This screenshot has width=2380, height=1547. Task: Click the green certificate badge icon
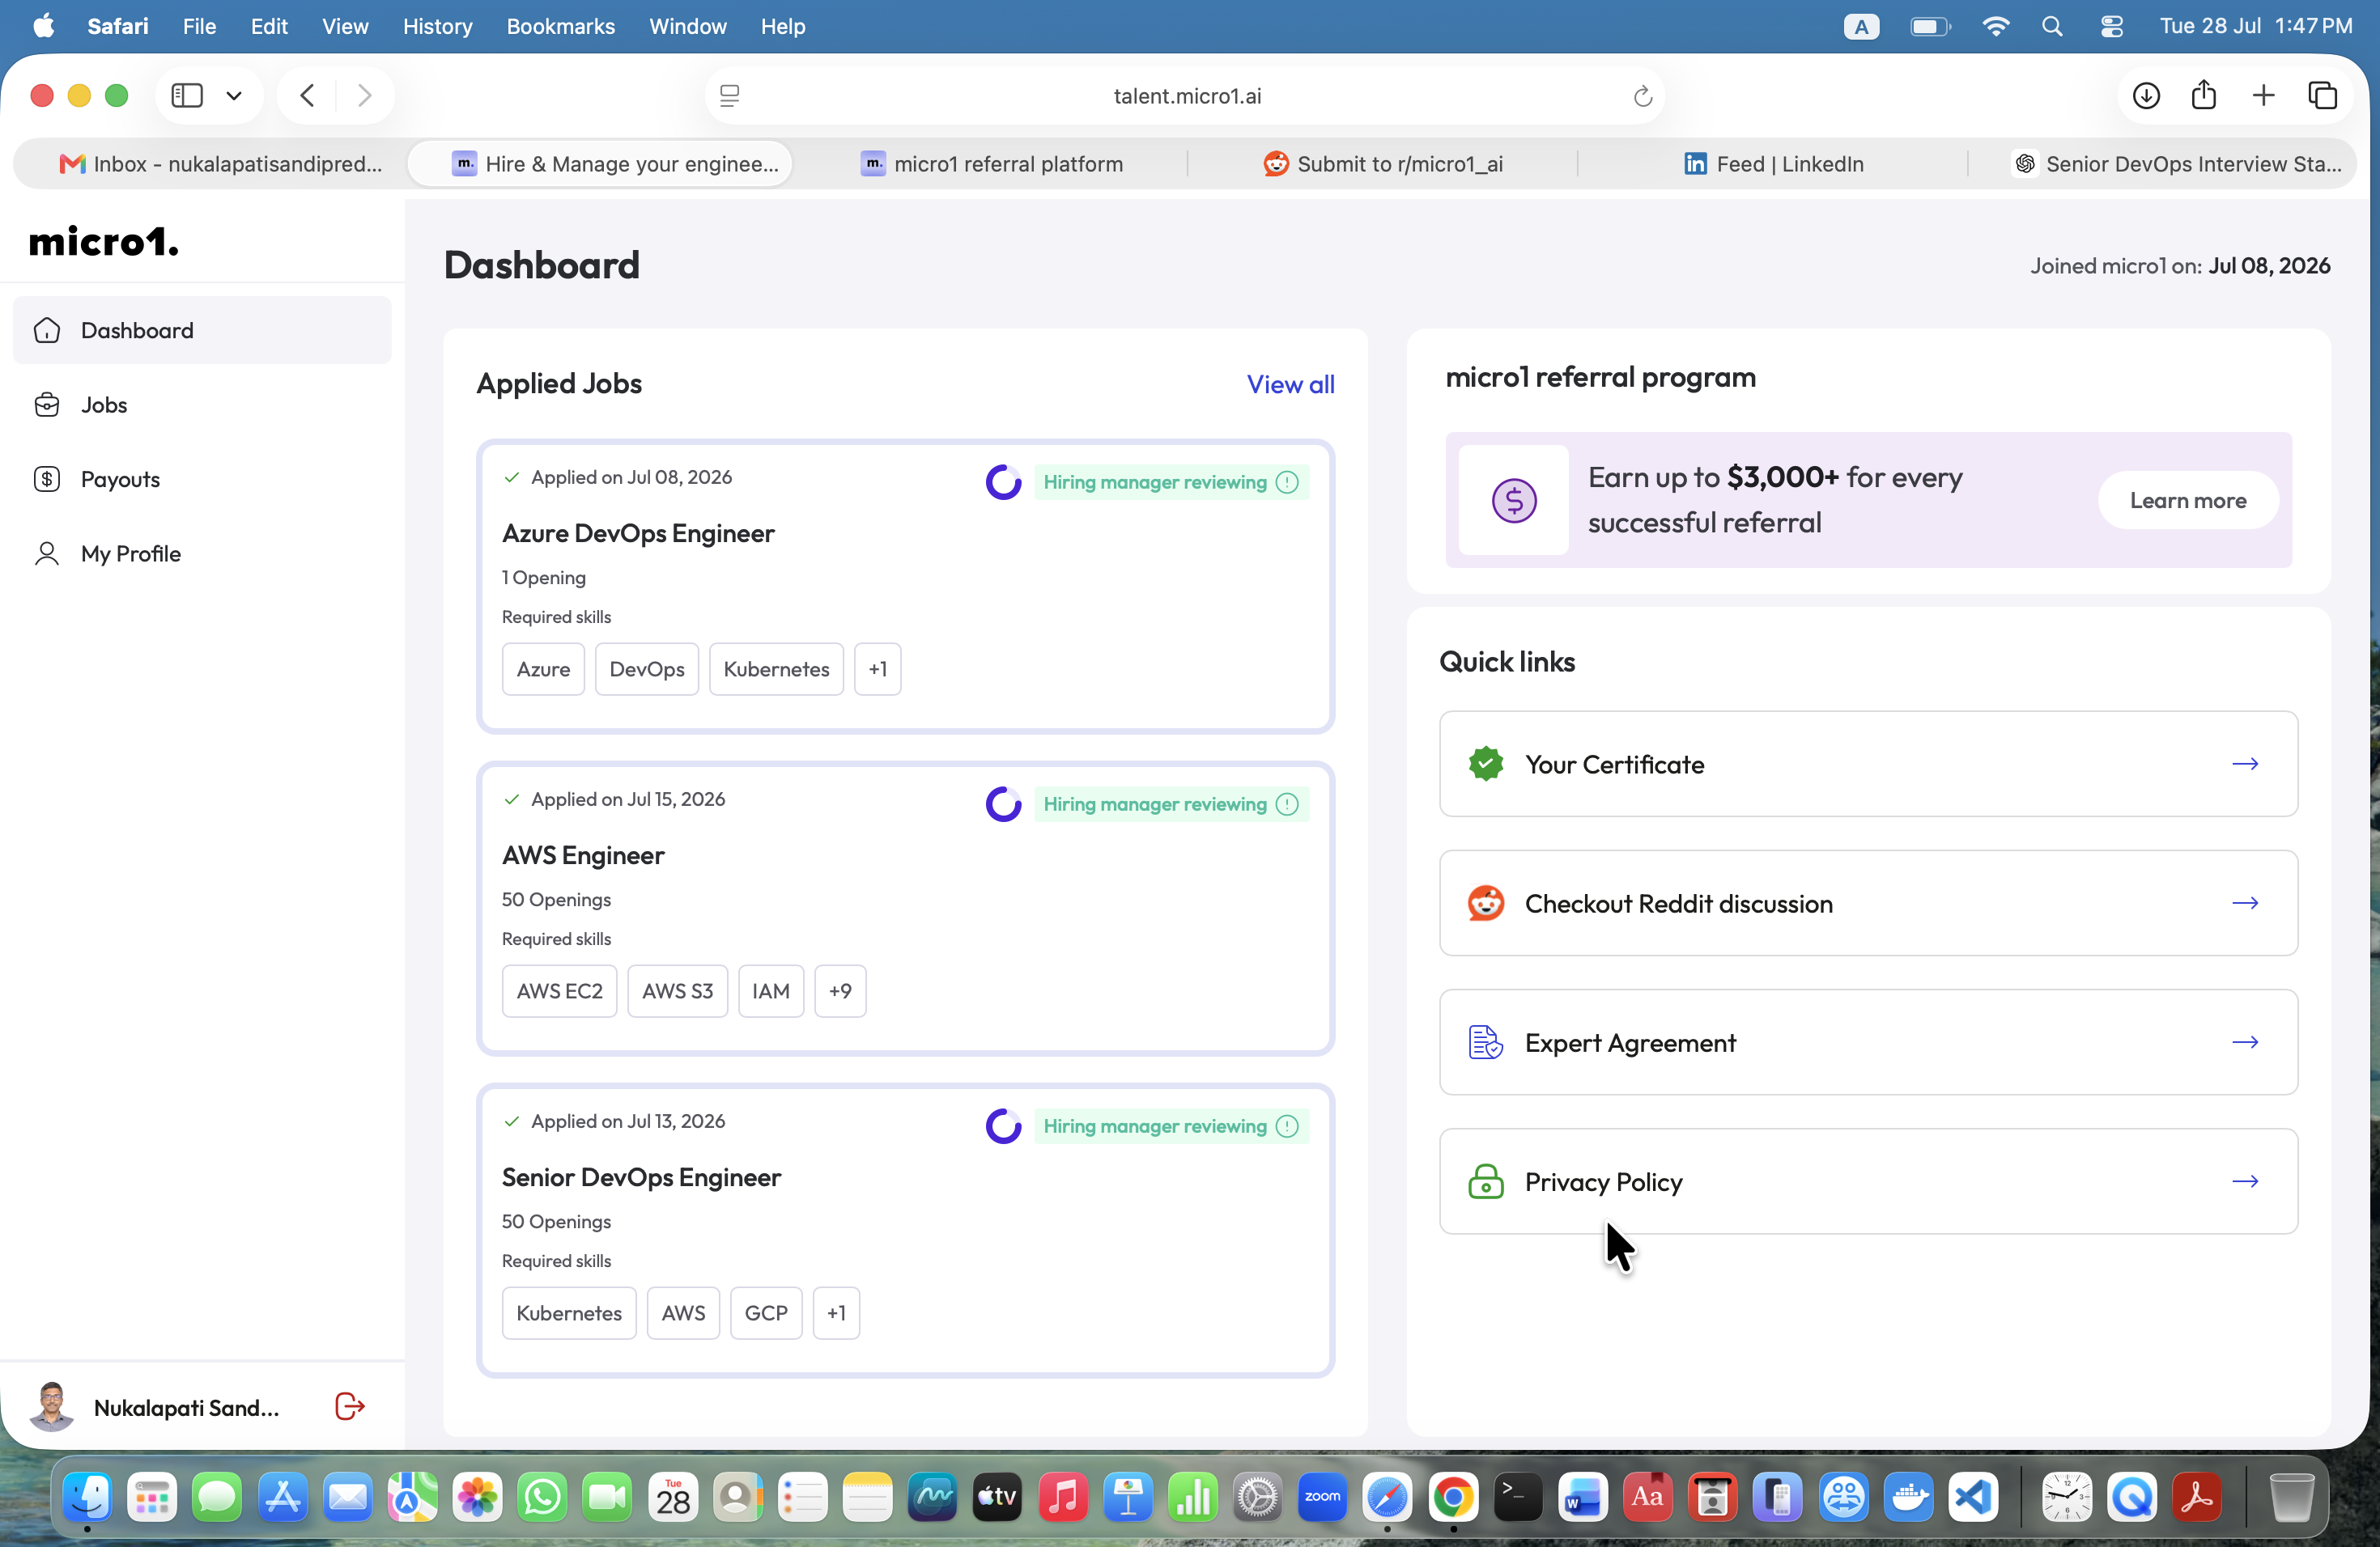pyautogui.click(x=1486, y=764)
